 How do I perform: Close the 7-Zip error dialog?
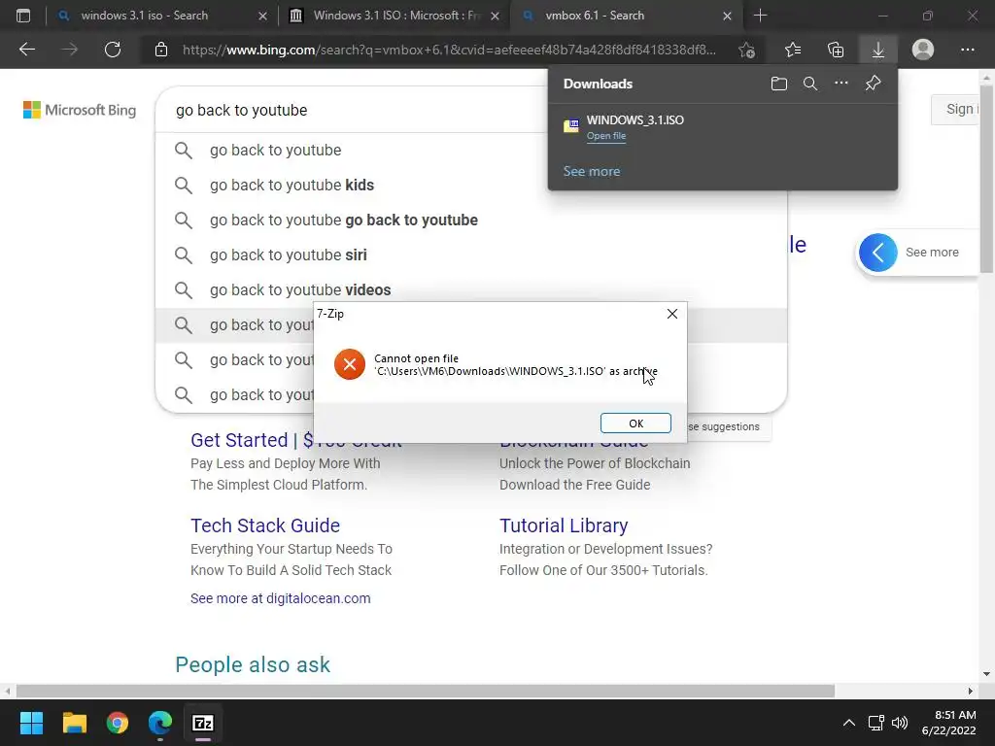(x=672, y=314)
